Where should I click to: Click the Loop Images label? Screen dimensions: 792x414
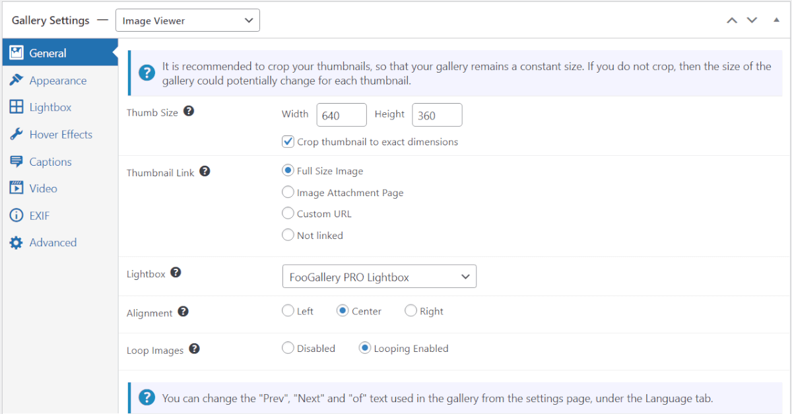pos(155,350)
